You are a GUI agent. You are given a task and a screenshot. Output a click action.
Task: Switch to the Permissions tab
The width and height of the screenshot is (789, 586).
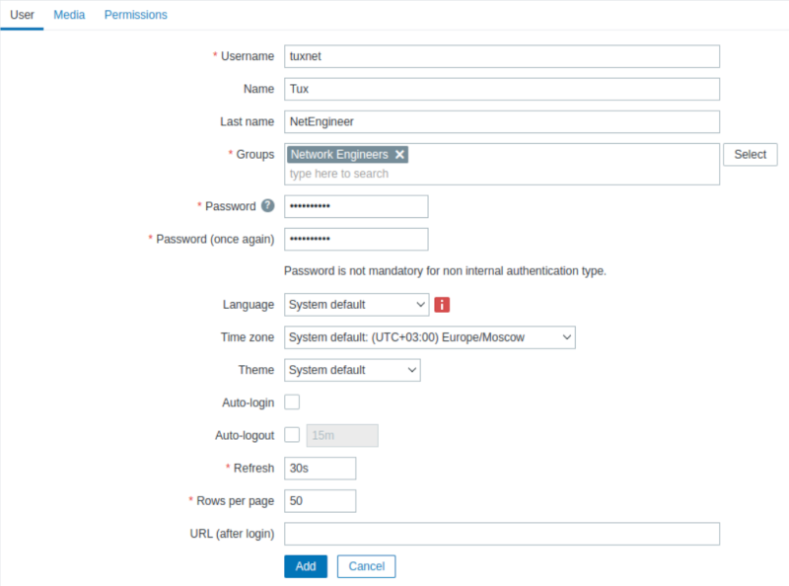pyautogui.click(x=136, y=15)
